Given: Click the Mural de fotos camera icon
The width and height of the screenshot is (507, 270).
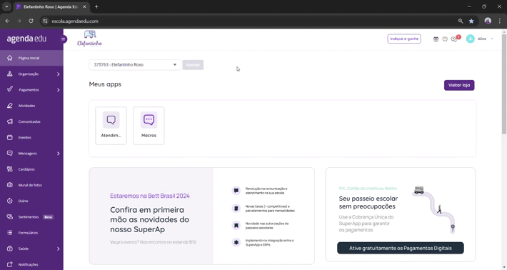Looking at the screenshot, I should (x=10, y=184).
